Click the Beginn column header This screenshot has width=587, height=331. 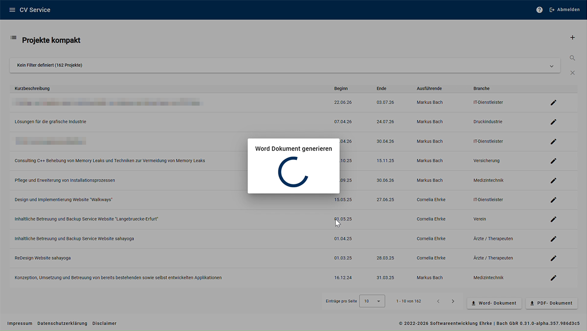(341, 88)
